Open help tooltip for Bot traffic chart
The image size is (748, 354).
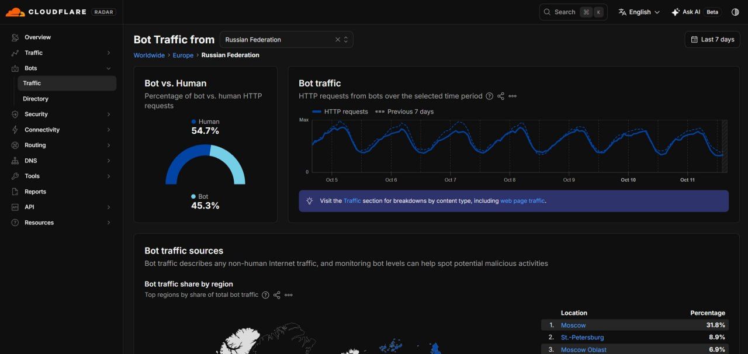pos(490,96)
